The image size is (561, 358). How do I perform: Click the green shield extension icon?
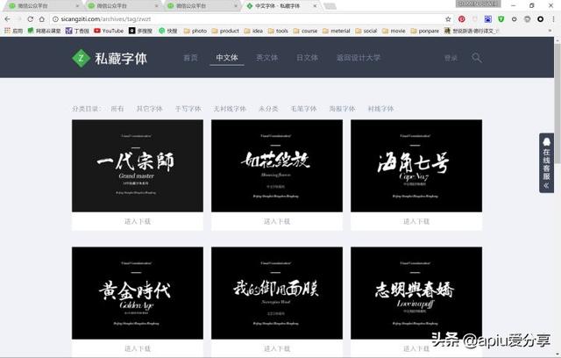click(501, 19)
